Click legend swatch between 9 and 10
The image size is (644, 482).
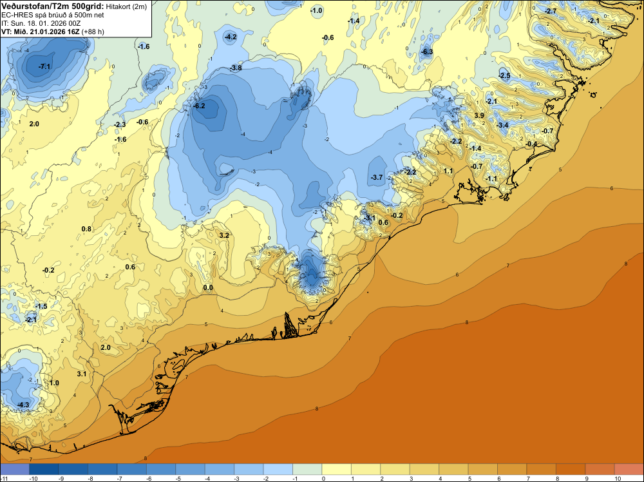pos(600,469)
